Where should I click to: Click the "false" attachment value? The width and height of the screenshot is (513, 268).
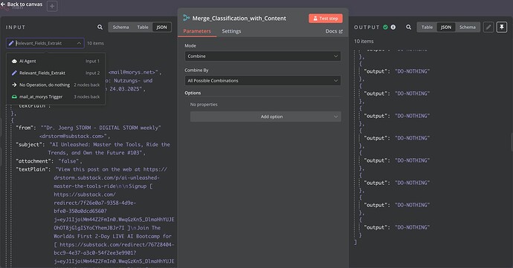tap(69, 161)
